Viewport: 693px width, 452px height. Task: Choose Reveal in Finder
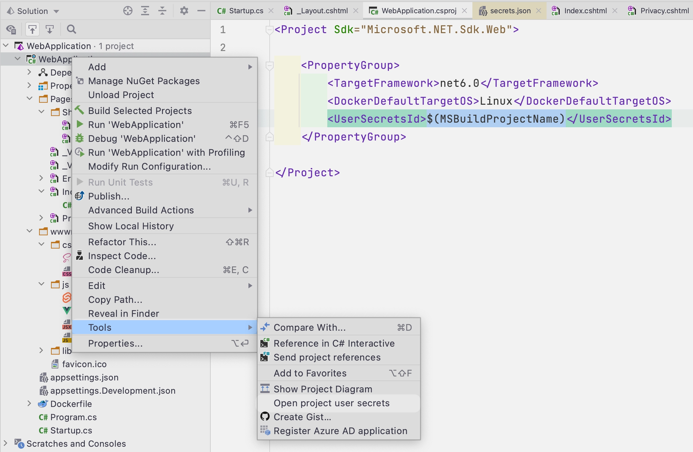tap(165, 313)
